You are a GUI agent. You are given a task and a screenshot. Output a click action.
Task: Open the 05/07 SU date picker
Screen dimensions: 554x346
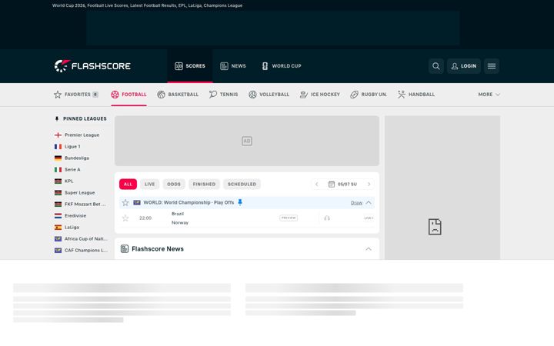[x=342, y=185]
